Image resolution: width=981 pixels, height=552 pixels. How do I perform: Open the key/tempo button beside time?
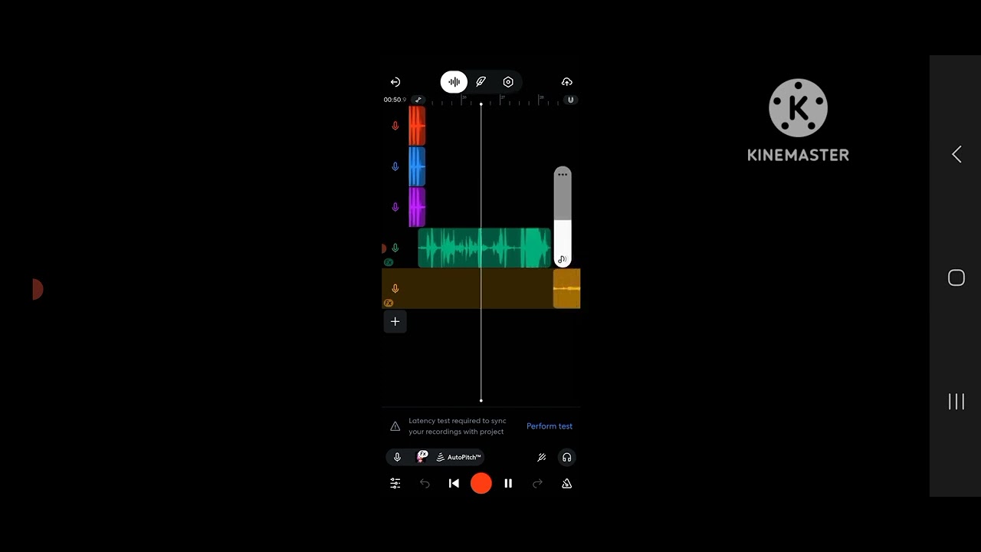pos(418,100)
